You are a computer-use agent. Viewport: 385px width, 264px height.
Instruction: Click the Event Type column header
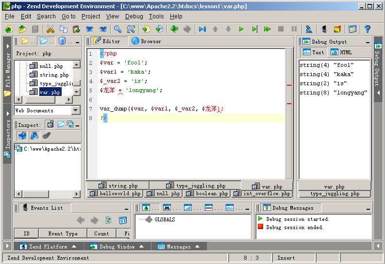63,233
